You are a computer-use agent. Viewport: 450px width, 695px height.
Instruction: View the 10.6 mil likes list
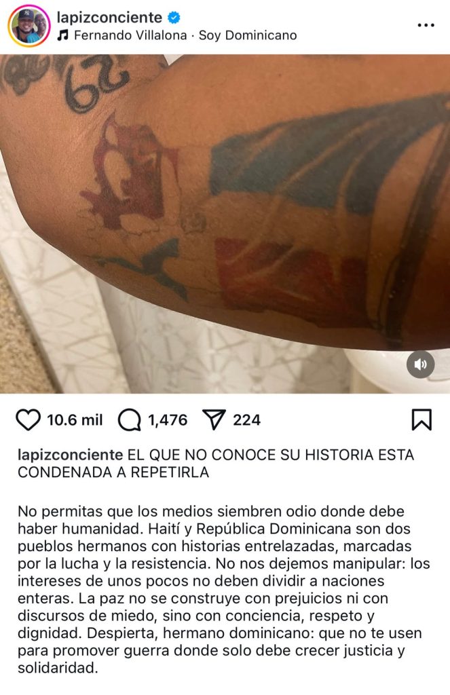coord(75,419)
